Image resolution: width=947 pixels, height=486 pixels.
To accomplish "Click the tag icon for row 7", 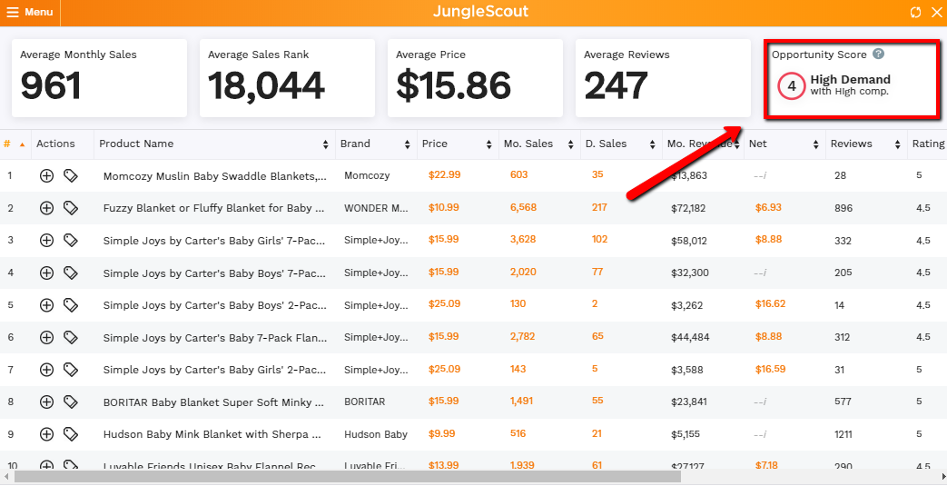I will (x=71, y=370).
